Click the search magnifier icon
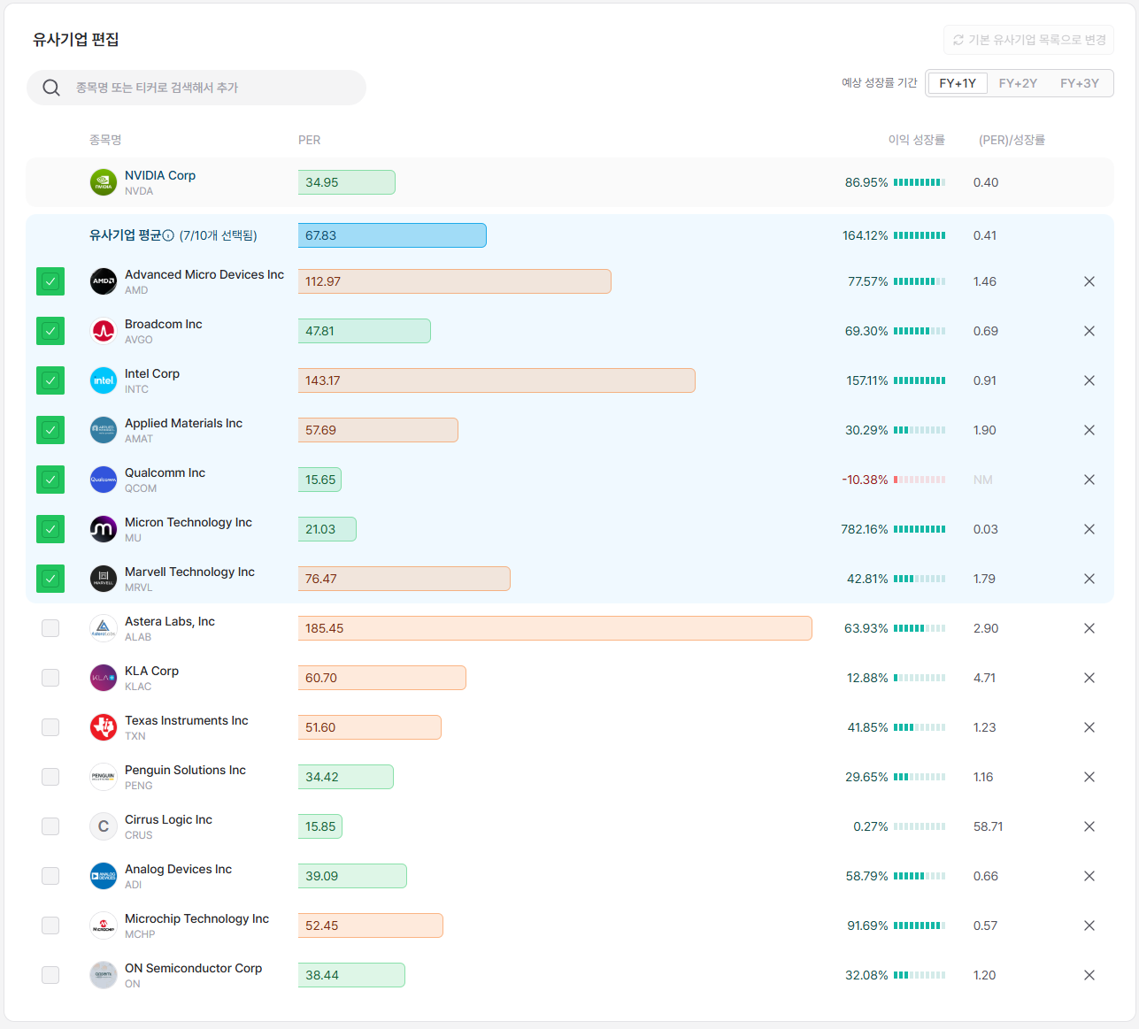Image resolution: width=1139 pixels, height=1029 pixels. coord(51,88)
